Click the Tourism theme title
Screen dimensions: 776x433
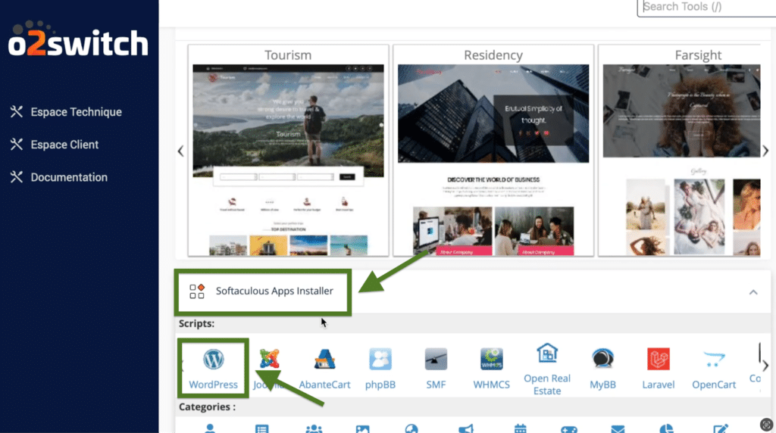click(288, 55)
